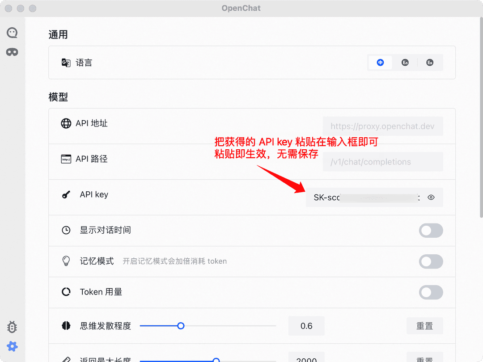Click the 显示对话时间 label
The width and height of the screenshot is (483, 362).
(x=106, y=230)
